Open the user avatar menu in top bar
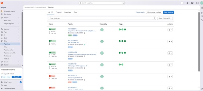The width and height of the screenshot is (203, 91). click(201, 3)
